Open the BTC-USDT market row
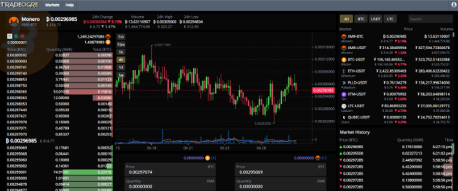Image resolution: width=458 pixels, height=191 pixels. pos(396,62)
